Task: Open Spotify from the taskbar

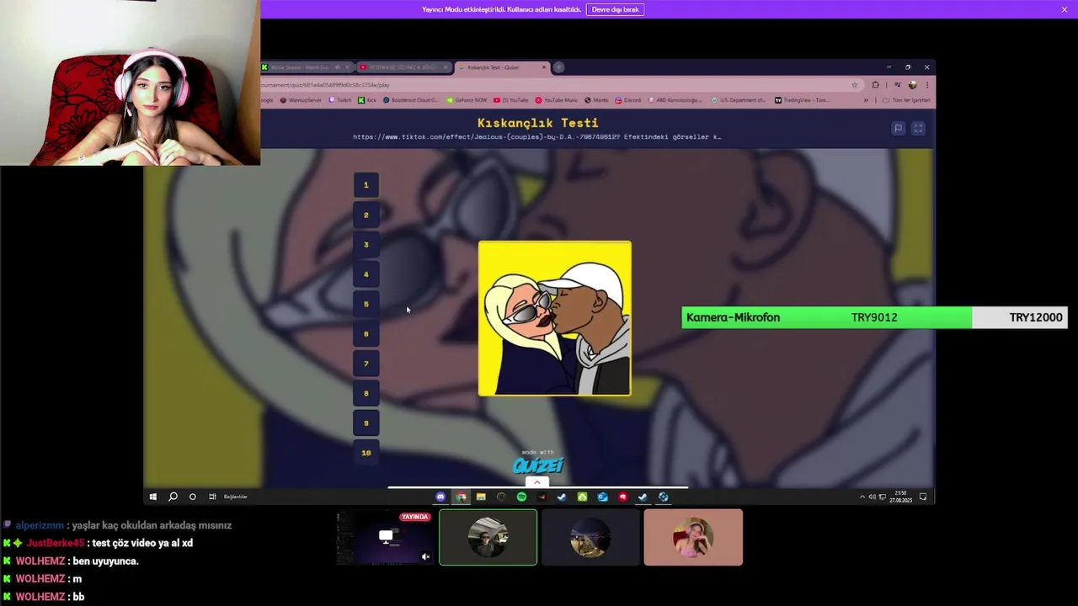Action: point(521,497)
